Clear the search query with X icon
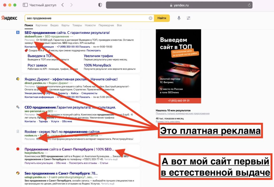The height and width of the screenshot is (187, 274). (x=150, y=18)
